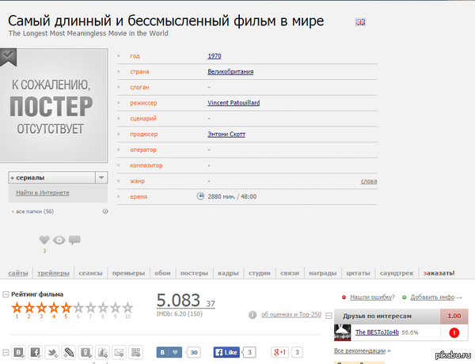The height and width of the screenshot is (364, 475).
Task: Open the трейлеры tab
Action: click(x=55, y=273)
